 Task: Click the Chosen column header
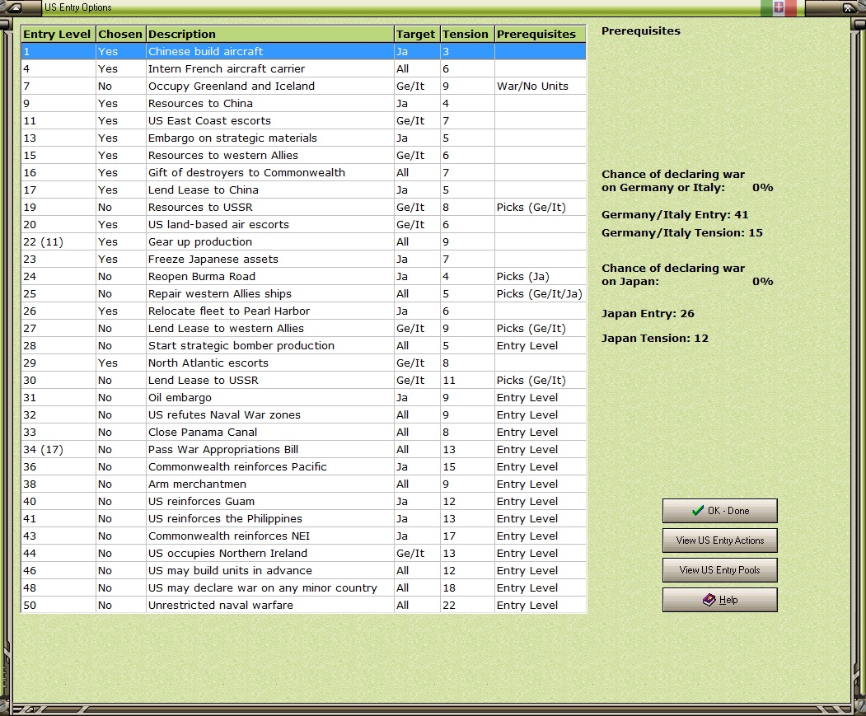point(120,35)
